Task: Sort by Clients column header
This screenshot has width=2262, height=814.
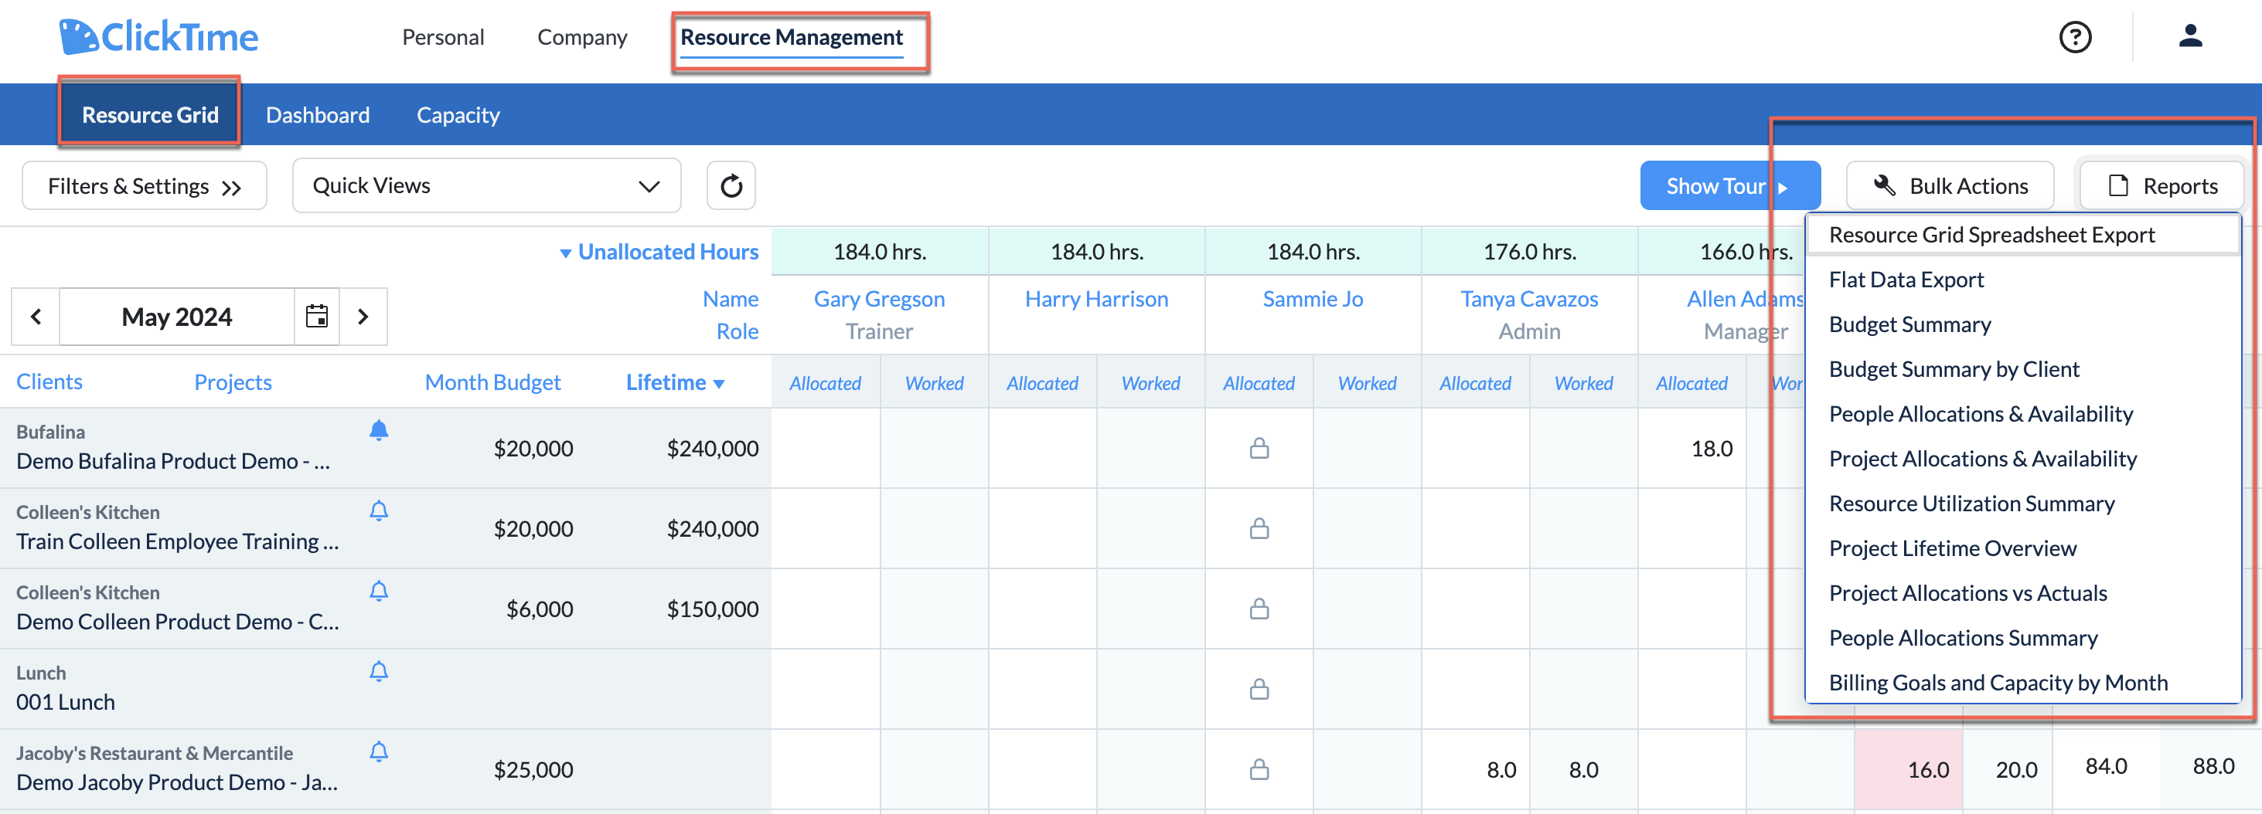Action: pos(49,382)
